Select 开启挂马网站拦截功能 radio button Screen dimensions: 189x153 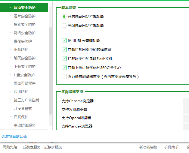coord(64,17)
